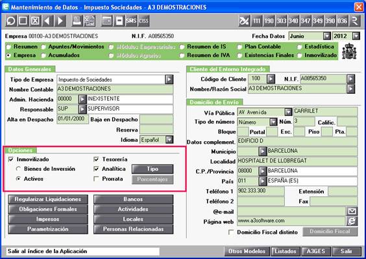Viewport: 366px width, 259px height.
Task: Enable the Prorrata checkbox
Action: coord(96,179)
